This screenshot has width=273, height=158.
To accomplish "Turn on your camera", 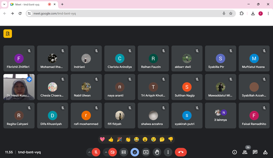I will click(113, 152).
